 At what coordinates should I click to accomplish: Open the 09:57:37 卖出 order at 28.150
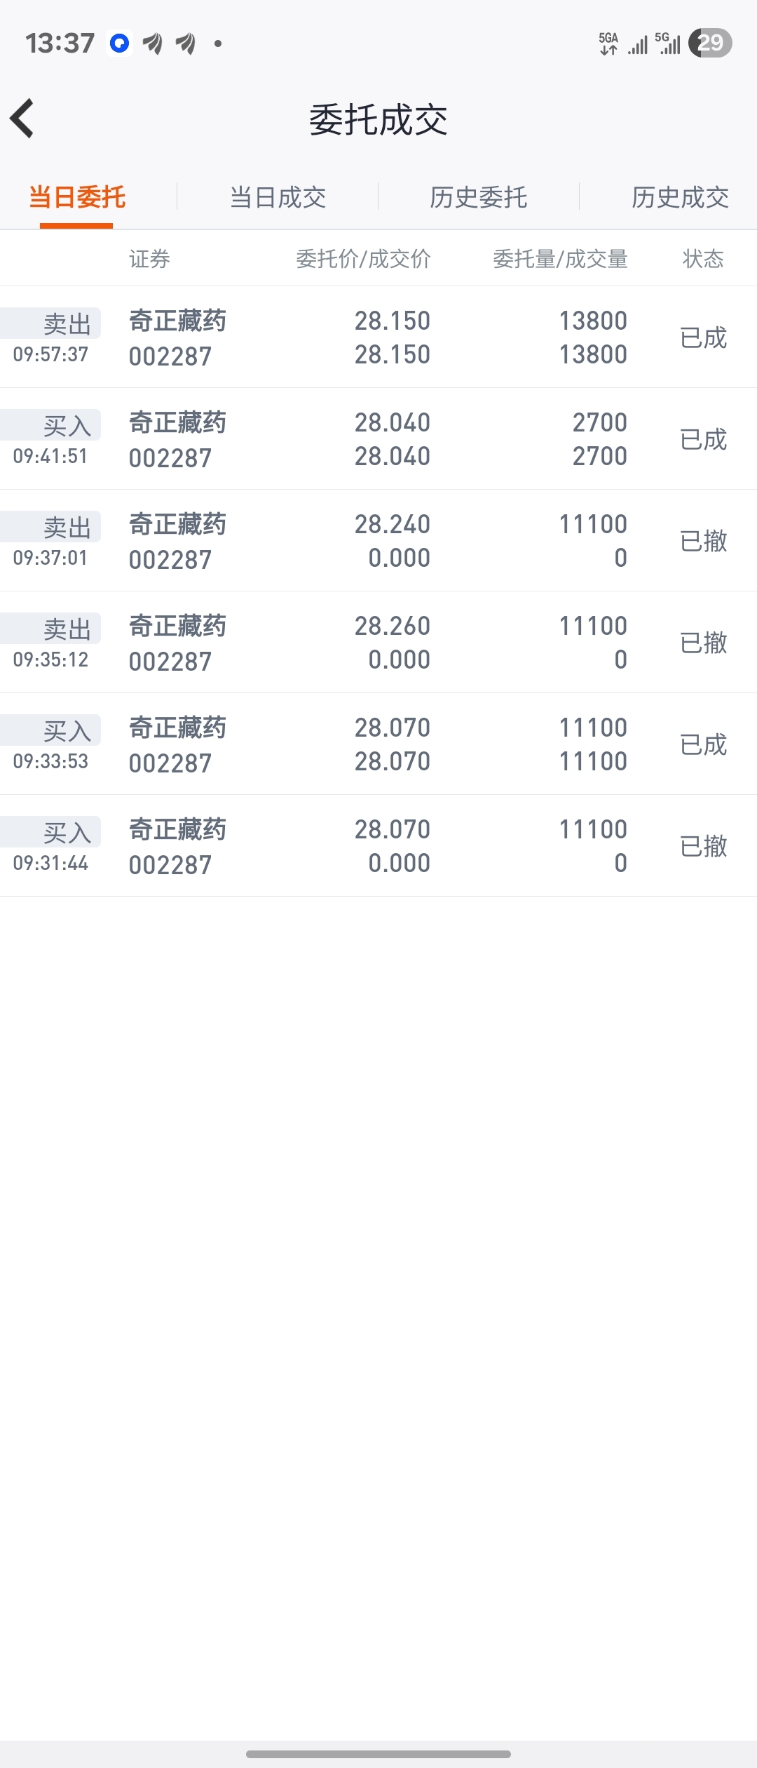tap(378, 337)
